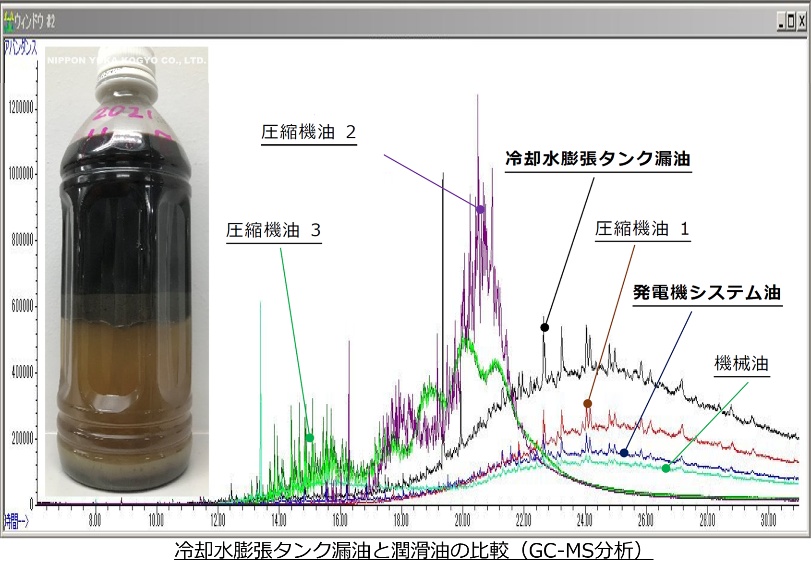Click the green marker dot for 機械油

click(666, 468)
